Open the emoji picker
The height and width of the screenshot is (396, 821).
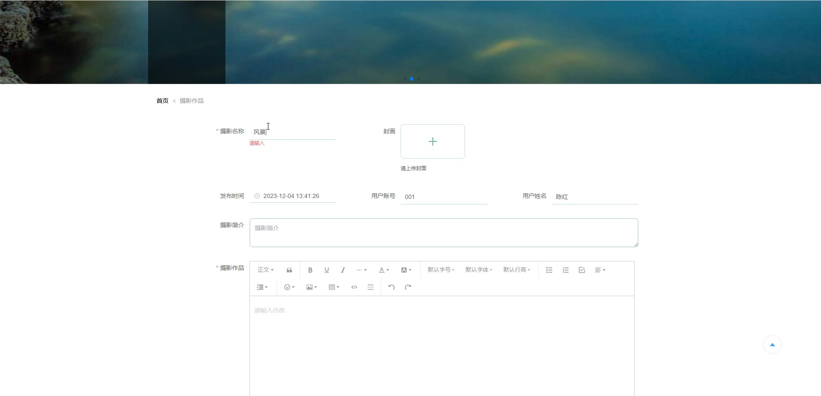[289, 287]
